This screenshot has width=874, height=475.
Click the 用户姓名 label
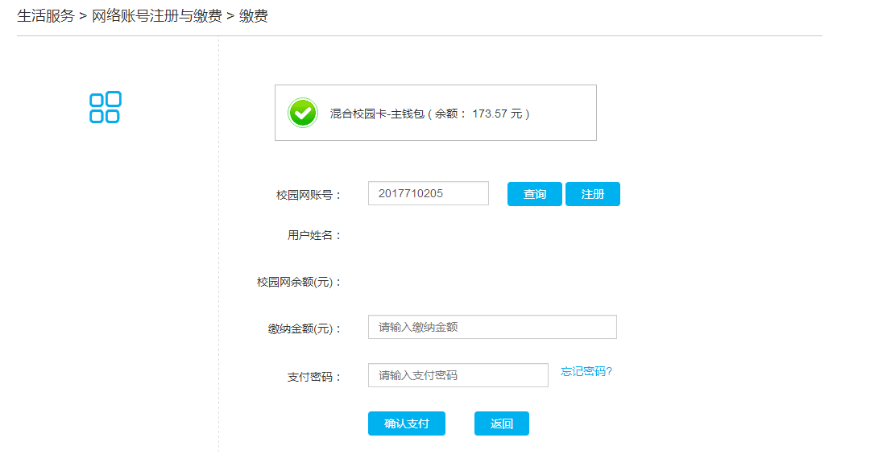pos(315,235)
